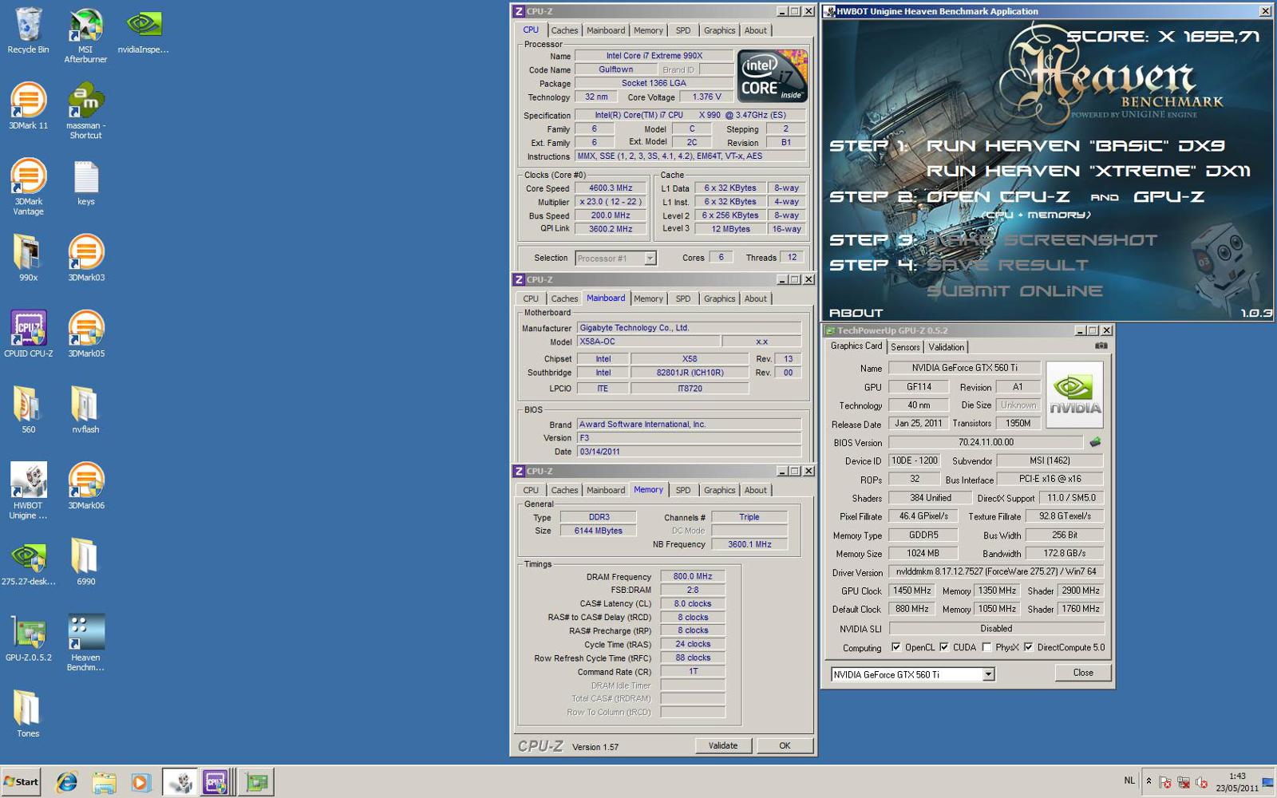Open the keys text file
The width and height of the screenshot is (1277, 798).
[x=85, y=184]
